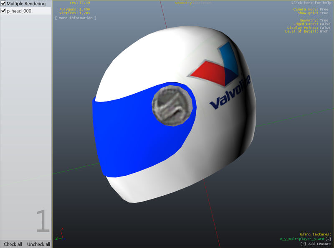Click the m_y_multiplayer_p.wtd texture name

[x=302, y=239]
